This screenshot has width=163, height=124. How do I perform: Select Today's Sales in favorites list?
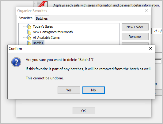pyautogui.click(x=43, y=26)
